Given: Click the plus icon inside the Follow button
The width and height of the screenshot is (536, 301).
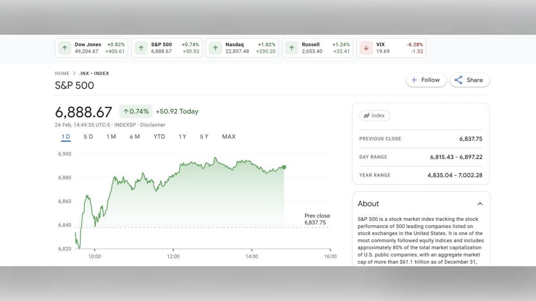Looking at the screenshot, I should [x=413, y=80].
